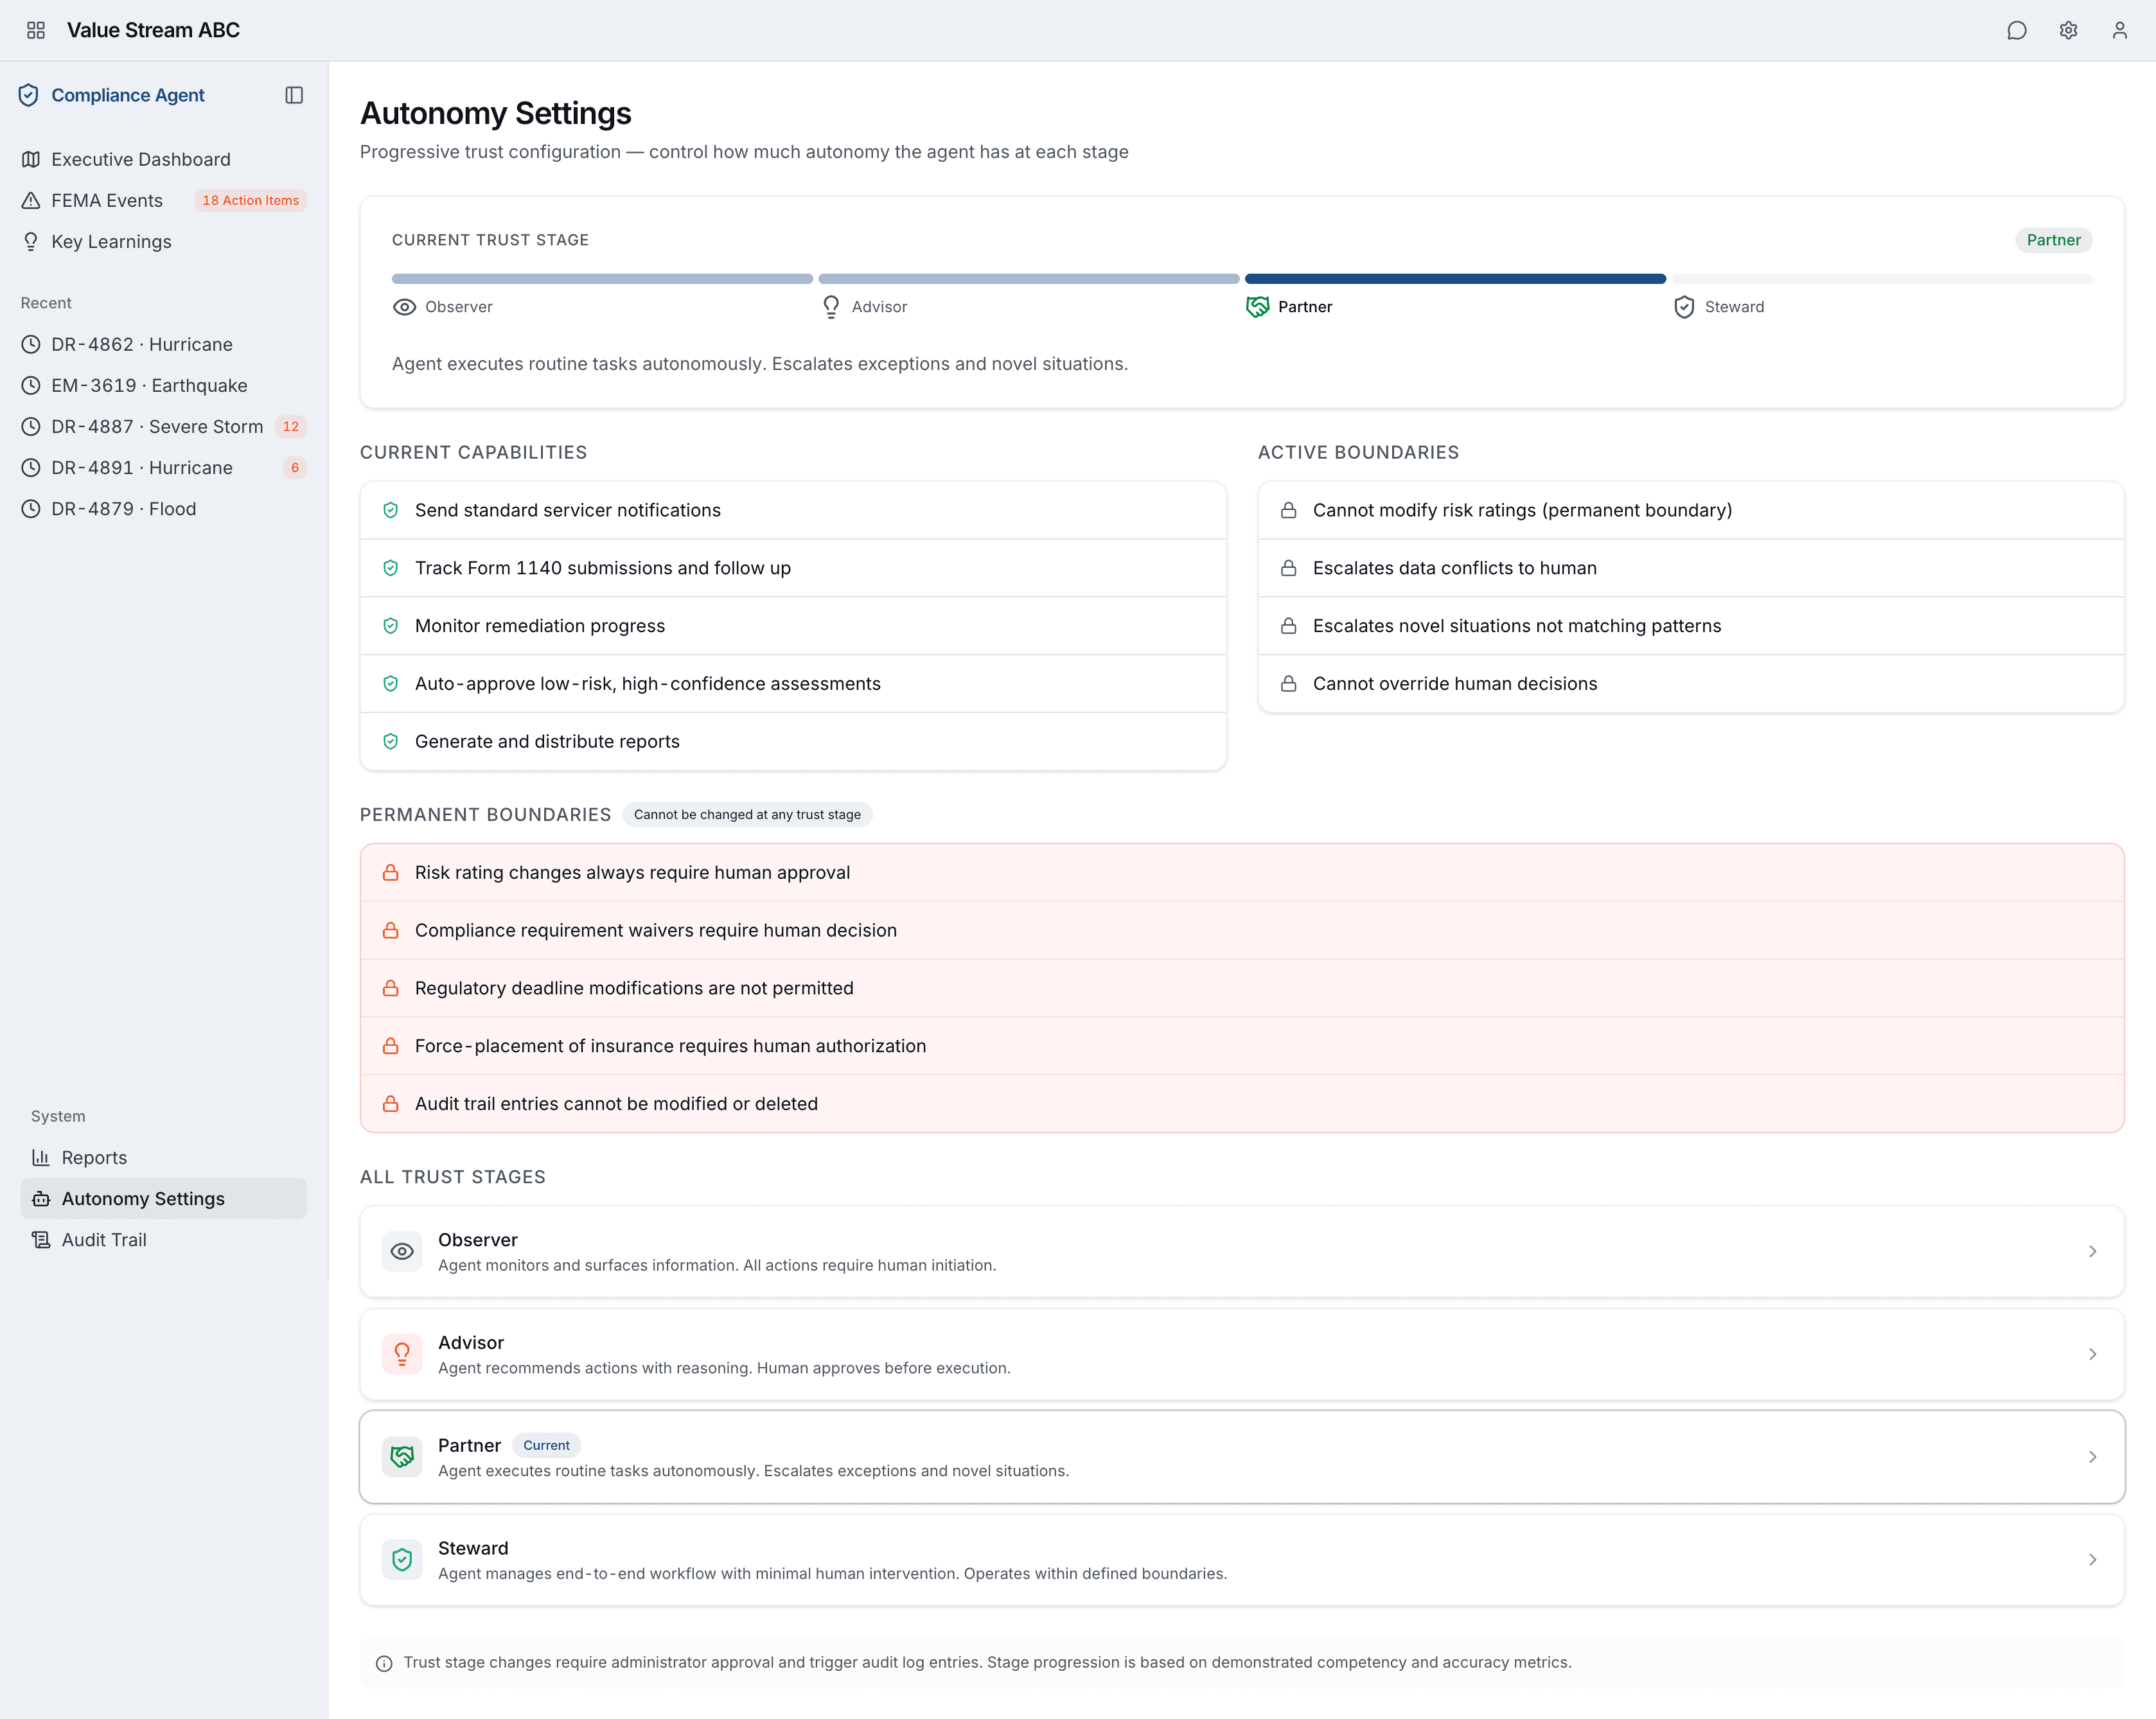Screen dimensions: 2156x1719
Task: Select 'Escalates novel situations not matching patterns'
Action: (x=1691, y=626)
